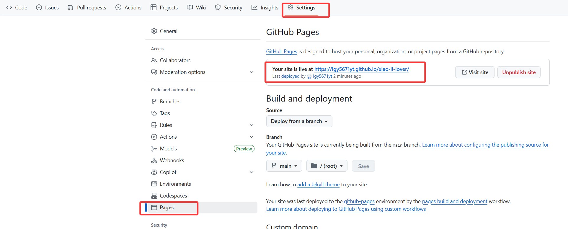Open the add a Jekyll theme link

click(318, 185)
